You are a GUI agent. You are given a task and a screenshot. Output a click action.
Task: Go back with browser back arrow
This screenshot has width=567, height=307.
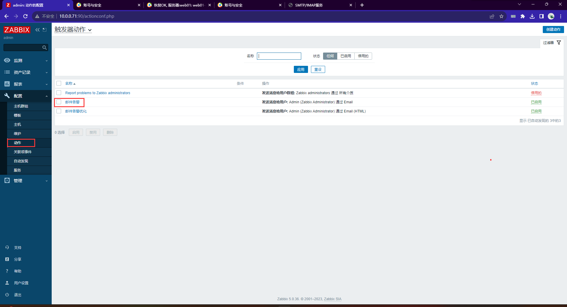[6, 16]
